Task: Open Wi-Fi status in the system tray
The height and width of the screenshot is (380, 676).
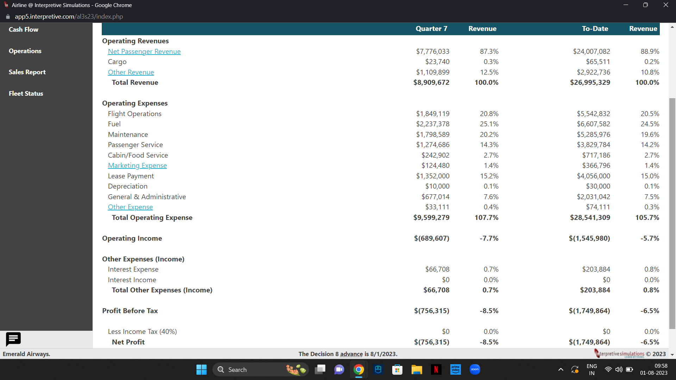Action: coord(608,369)
